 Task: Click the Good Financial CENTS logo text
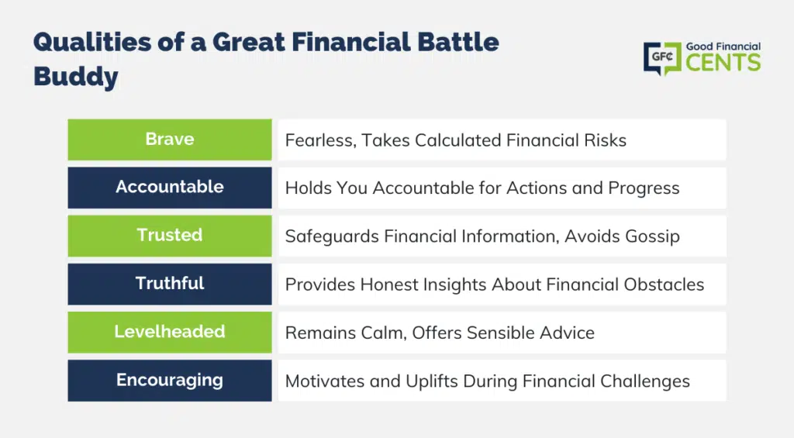723,57
